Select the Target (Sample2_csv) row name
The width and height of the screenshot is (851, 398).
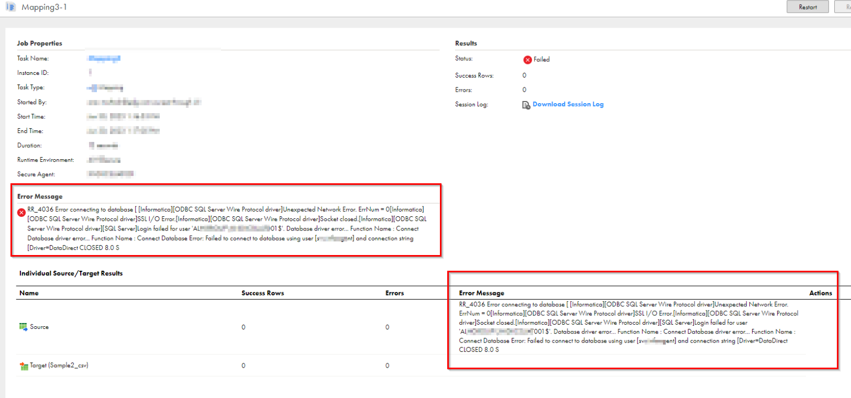pyautogui.click(x=59, y=366)
